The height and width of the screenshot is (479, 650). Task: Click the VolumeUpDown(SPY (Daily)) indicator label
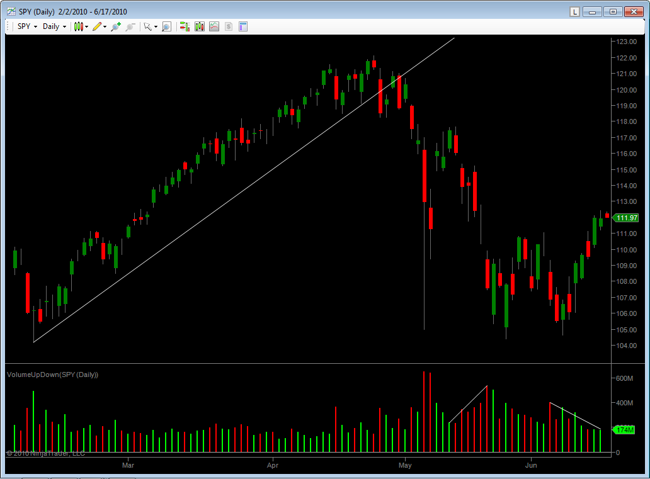[53, 375]
